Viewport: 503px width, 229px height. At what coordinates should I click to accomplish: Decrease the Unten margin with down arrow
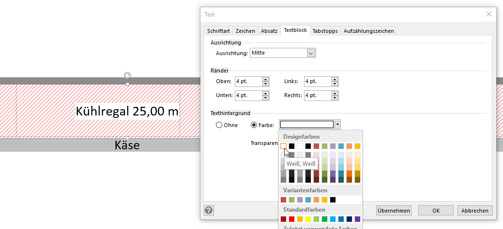tap(265, 98)
